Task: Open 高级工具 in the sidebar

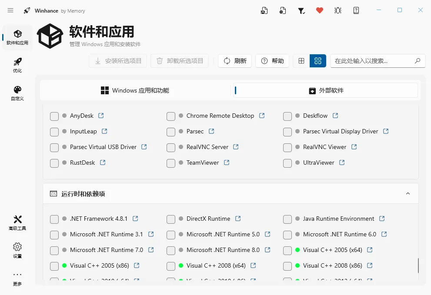Action: click(17, 223)
